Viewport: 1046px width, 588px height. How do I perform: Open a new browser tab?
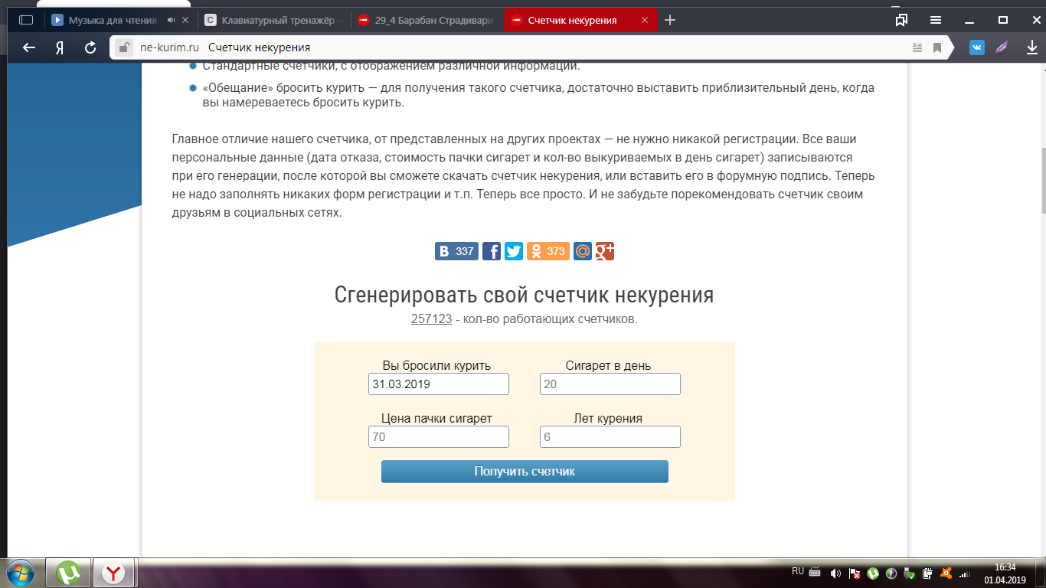(670, 21)
